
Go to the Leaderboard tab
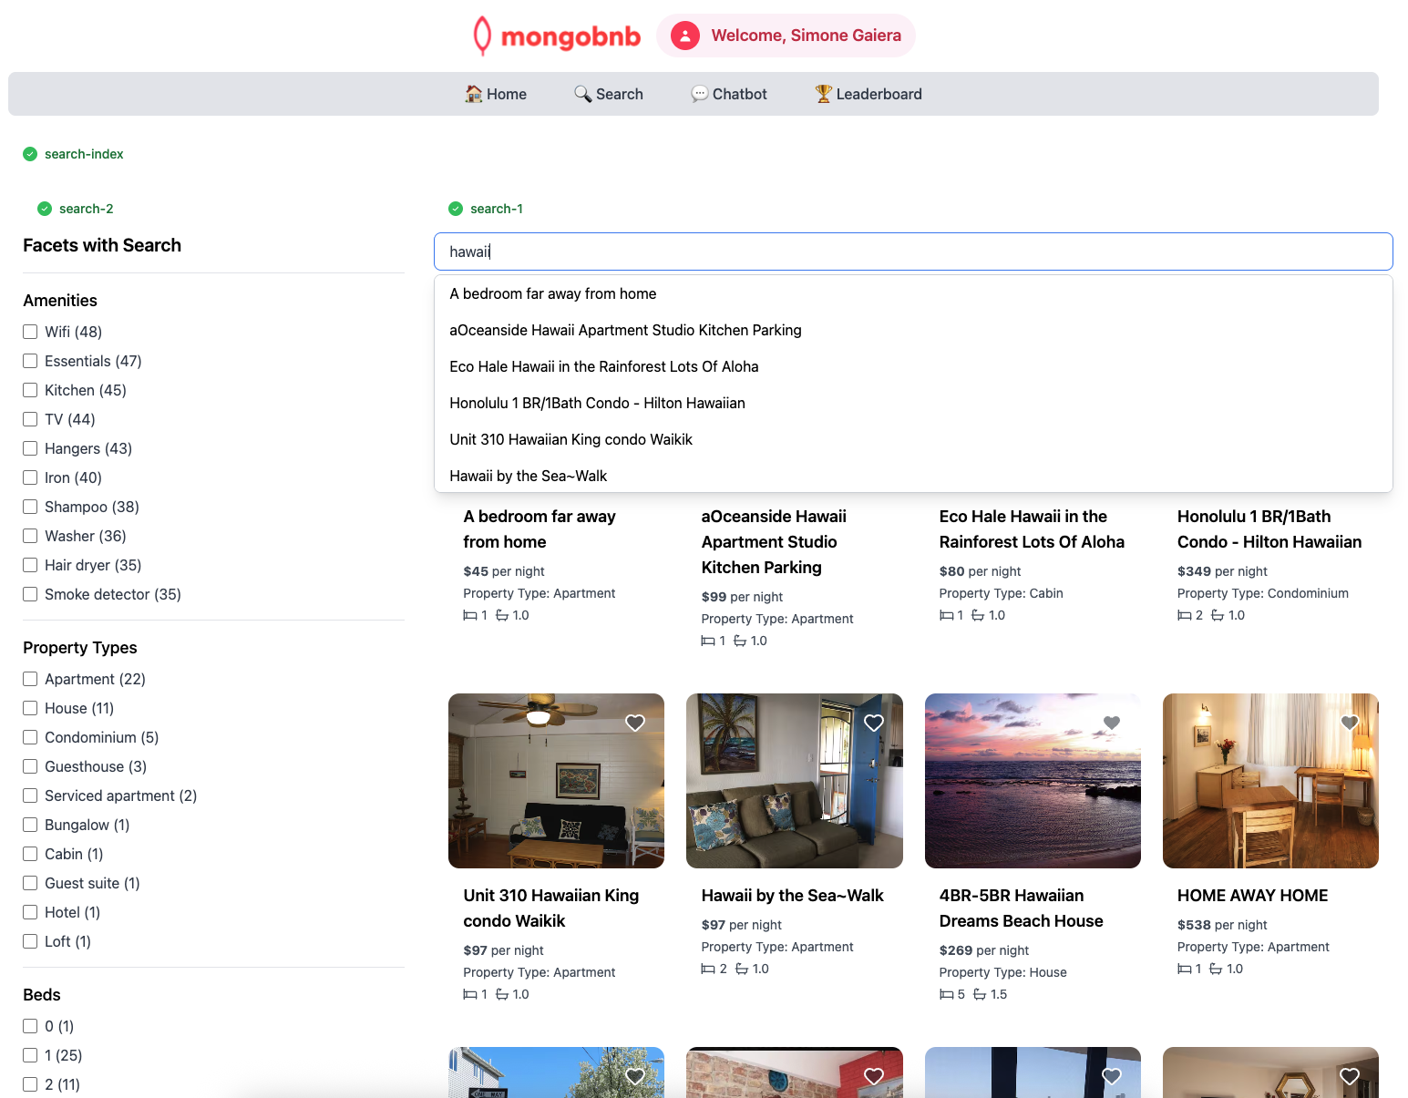pyautogui.click(x=868, y=94)
